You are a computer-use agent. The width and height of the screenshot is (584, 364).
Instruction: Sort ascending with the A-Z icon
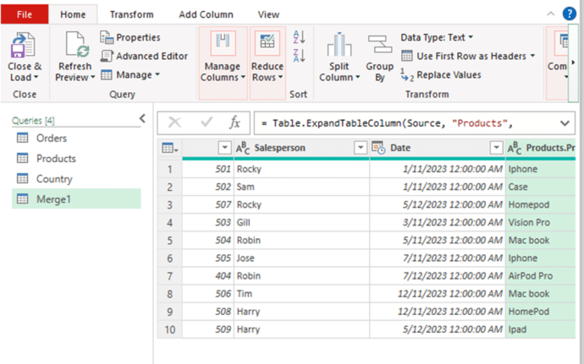(299, 36)
